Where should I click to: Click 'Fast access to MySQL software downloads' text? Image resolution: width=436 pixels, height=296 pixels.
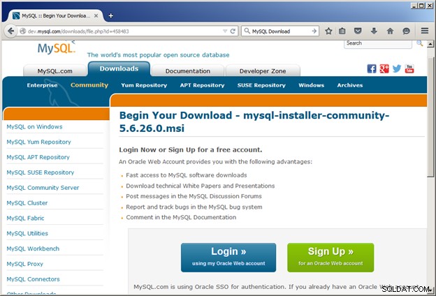[187, 175]
